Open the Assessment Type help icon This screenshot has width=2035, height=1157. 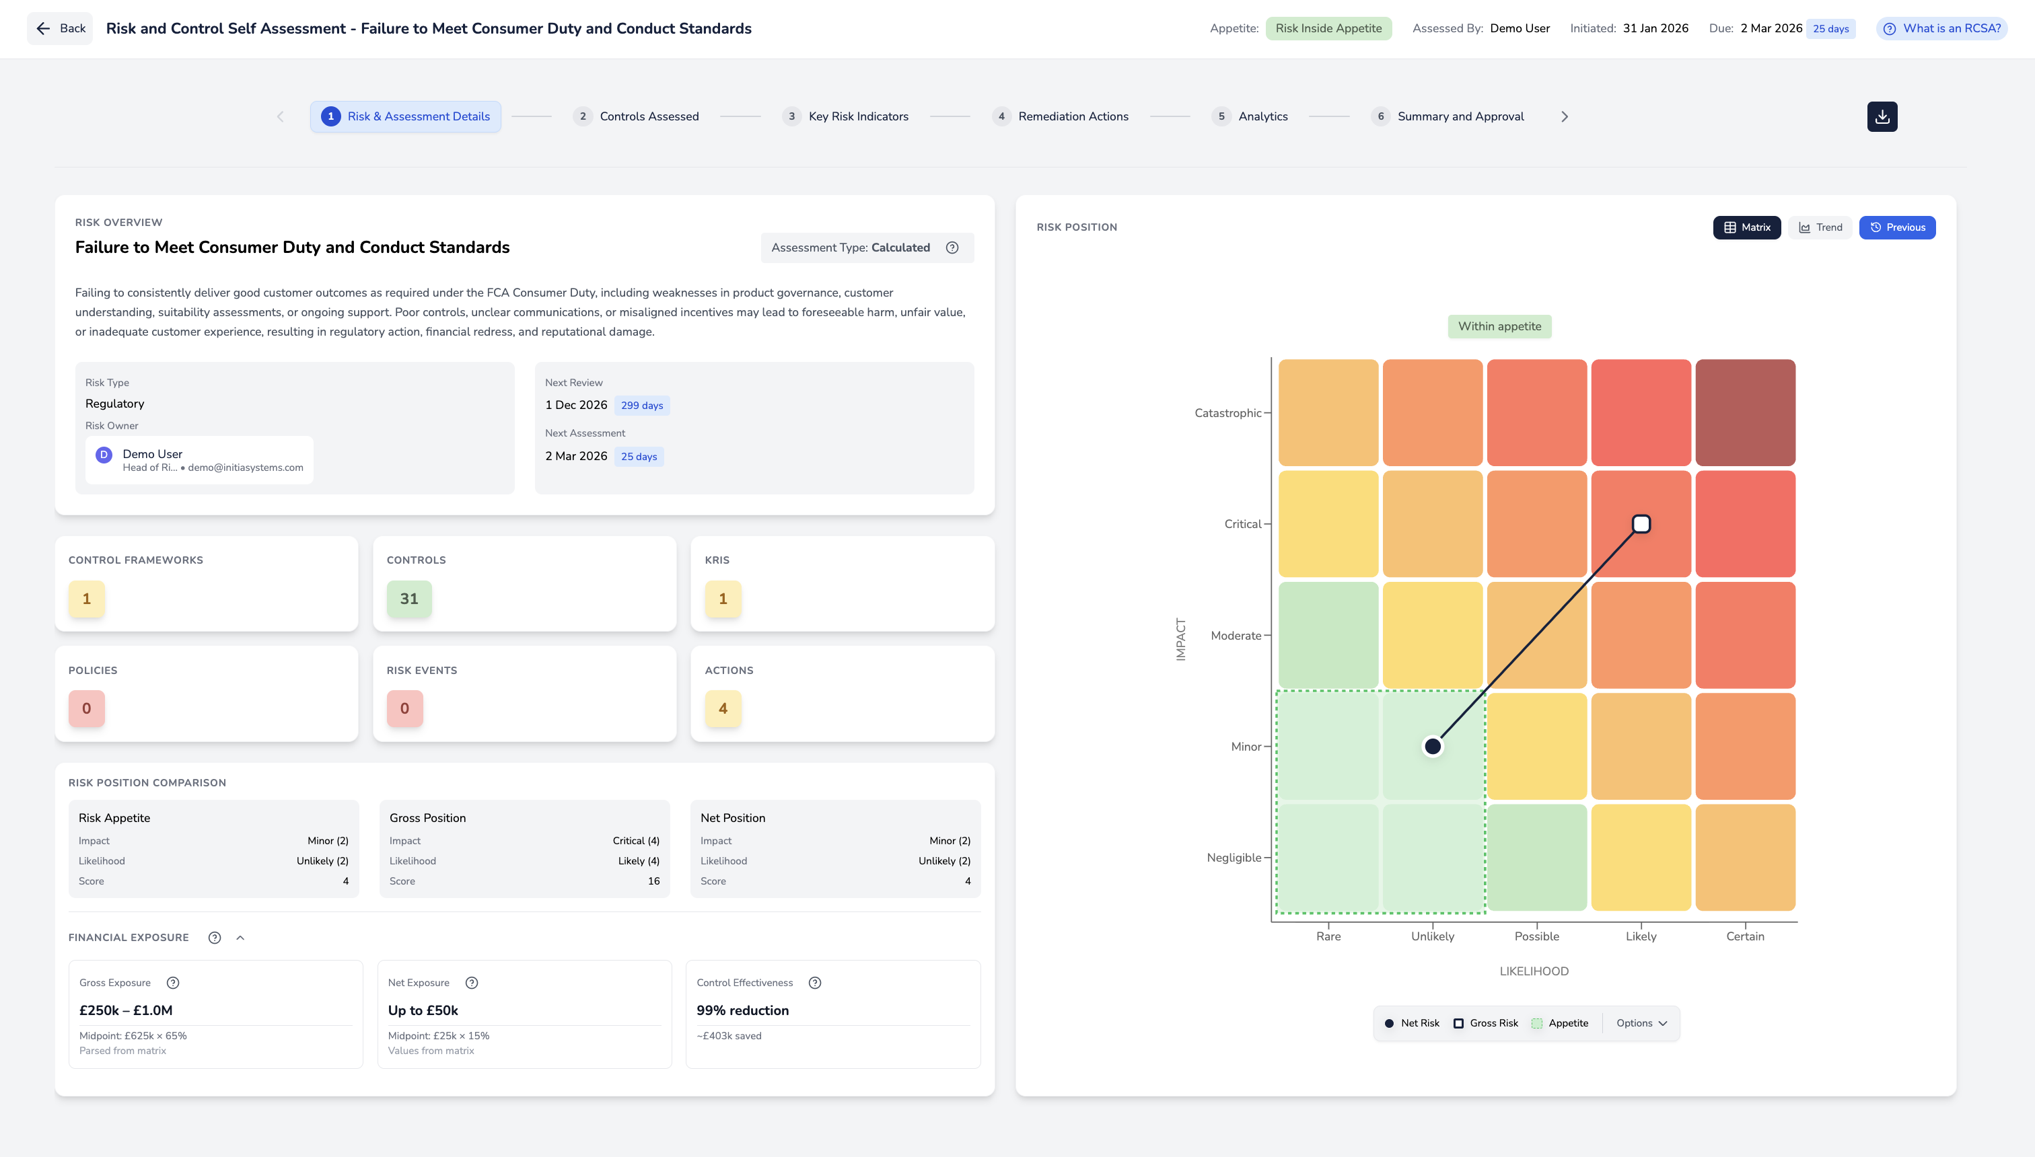coord(952,248)
